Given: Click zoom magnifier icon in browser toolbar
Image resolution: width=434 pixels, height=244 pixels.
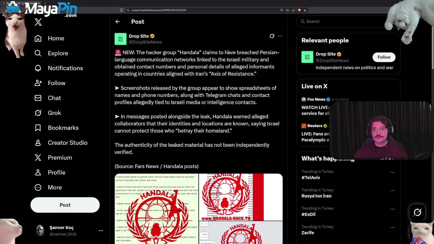Looking at the screenshot, I should (281, 10).
